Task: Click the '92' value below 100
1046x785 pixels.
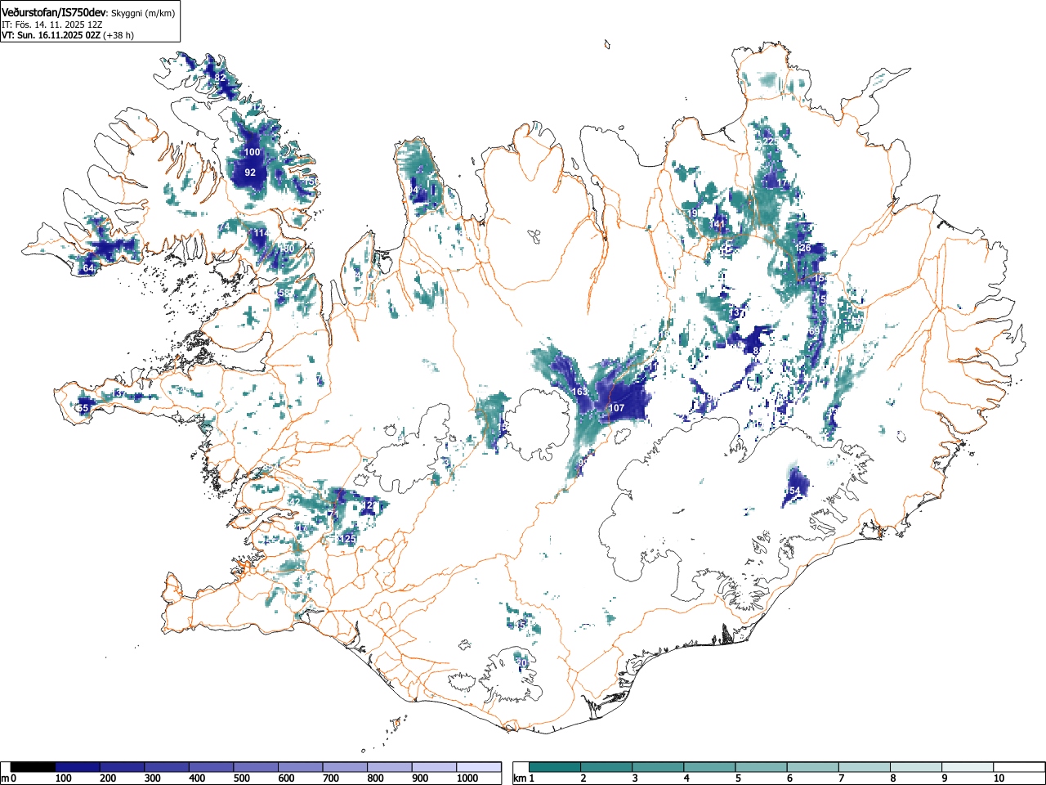Action: tap(250, 173)
